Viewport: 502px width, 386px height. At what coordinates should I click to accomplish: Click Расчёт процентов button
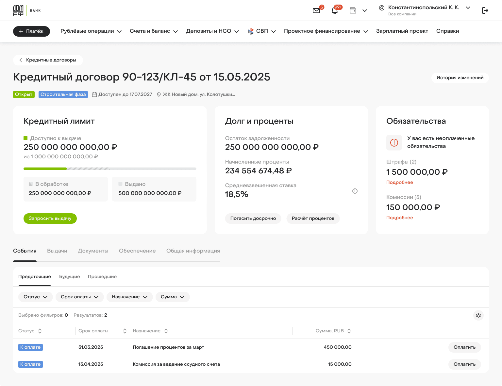pos(313,219)
